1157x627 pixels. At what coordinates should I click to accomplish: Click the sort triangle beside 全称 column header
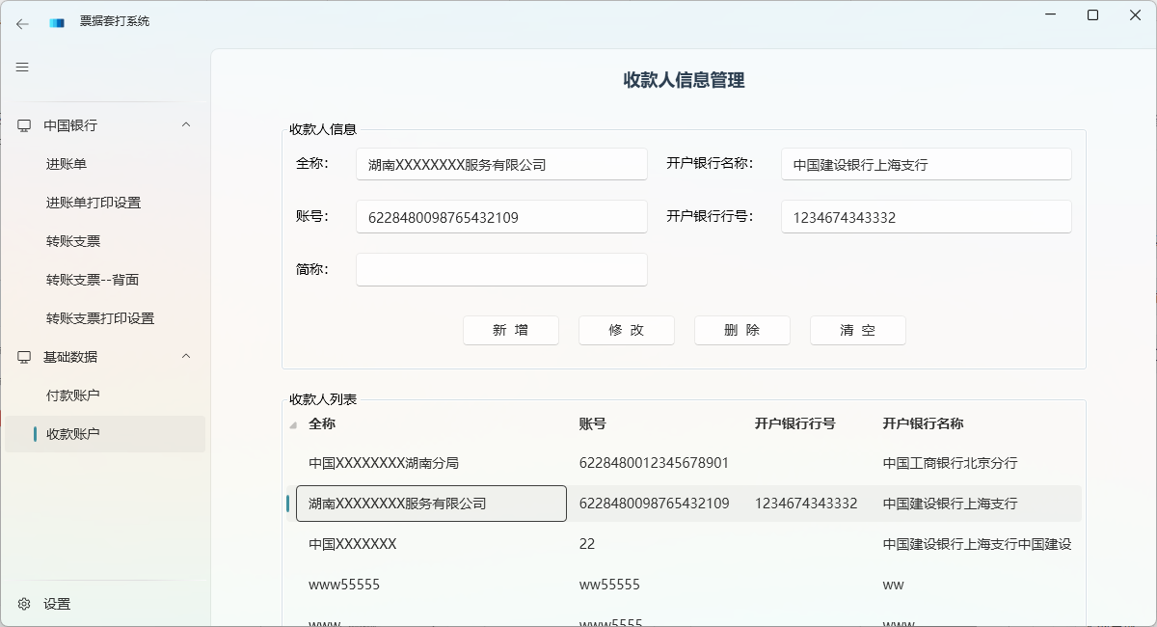click(x=295, y=424)
